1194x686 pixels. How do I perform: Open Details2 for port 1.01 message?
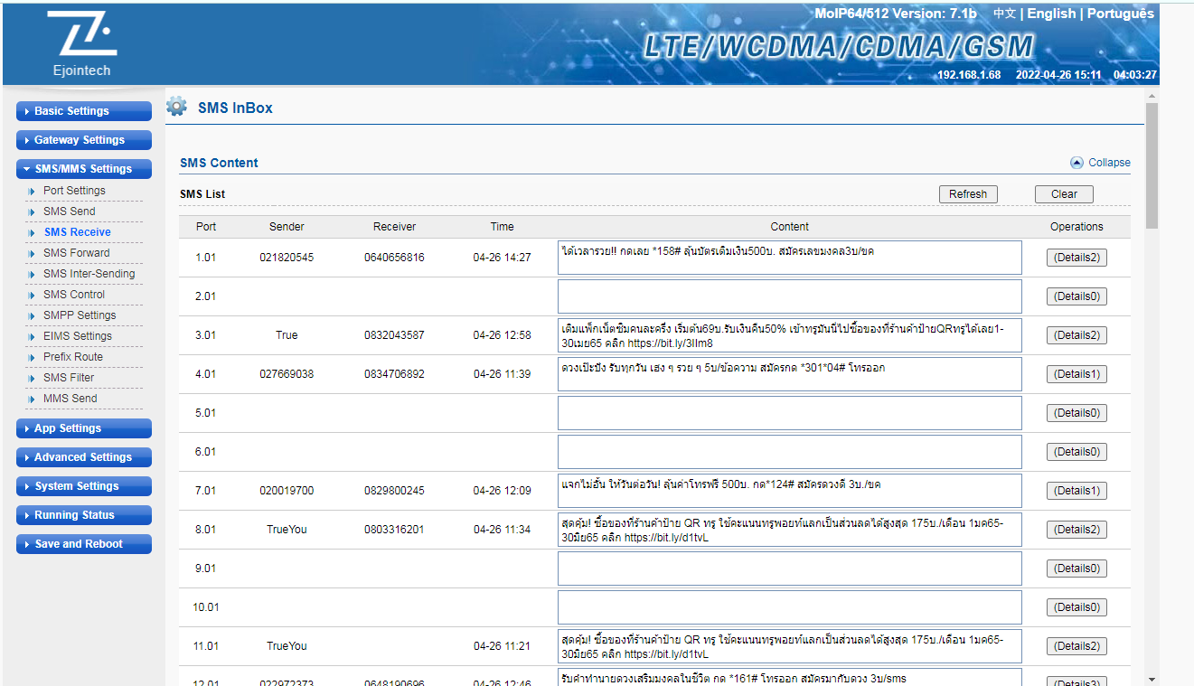1076,258
